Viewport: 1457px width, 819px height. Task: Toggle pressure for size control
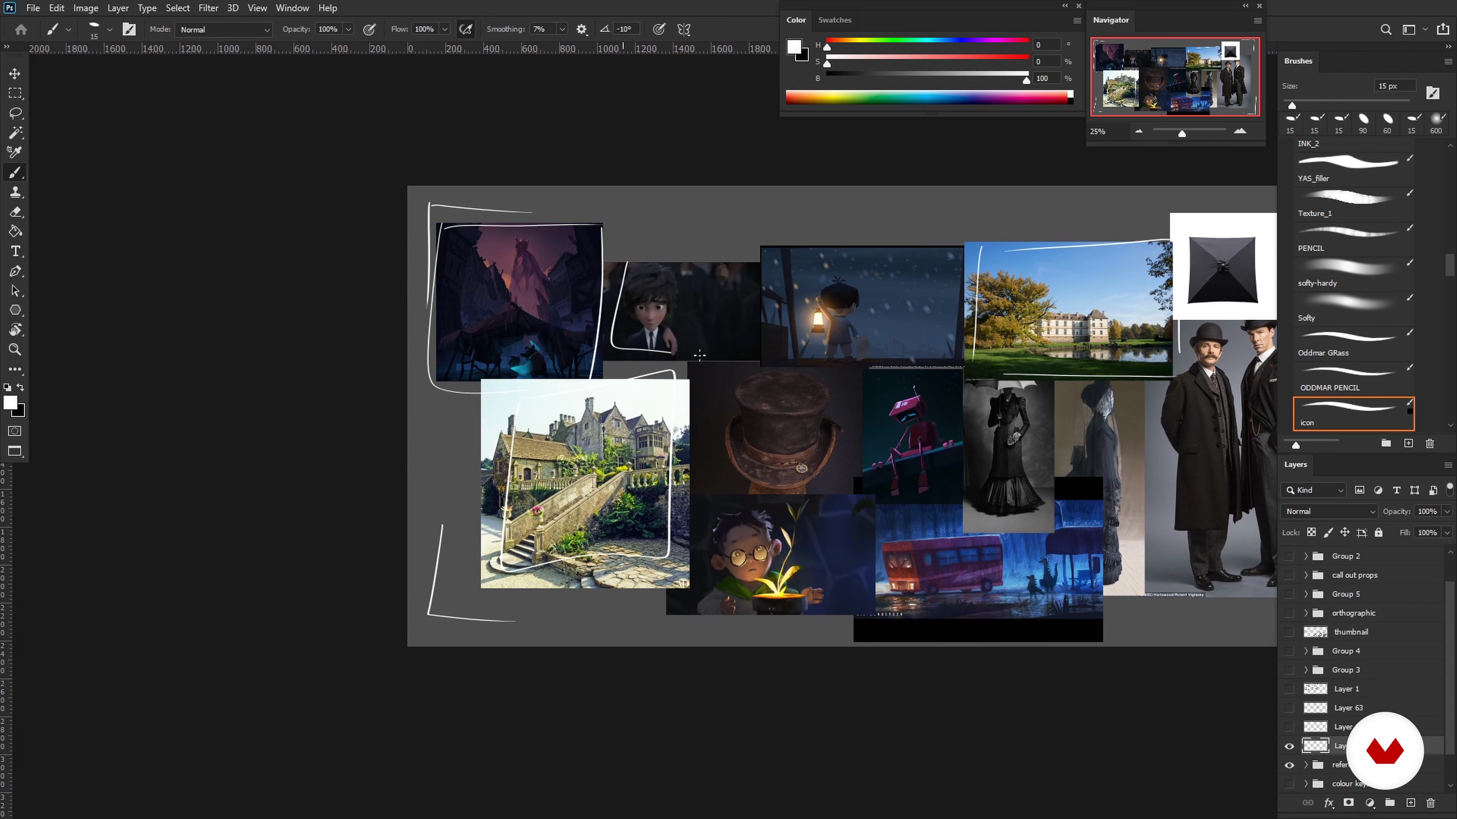point(659,30)
